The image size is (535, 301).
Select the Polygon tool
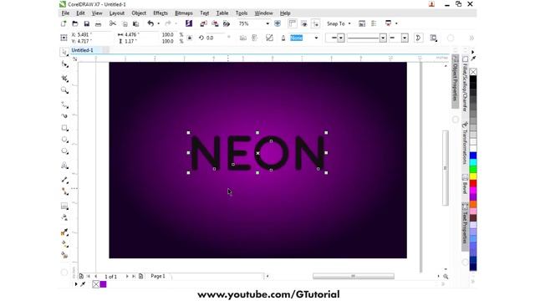point(64,151)
